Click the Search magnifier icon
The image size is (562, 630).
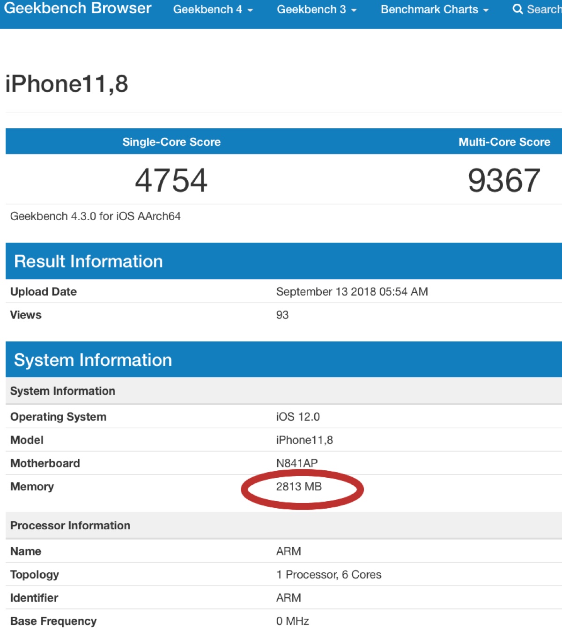[x=518, y=9]
